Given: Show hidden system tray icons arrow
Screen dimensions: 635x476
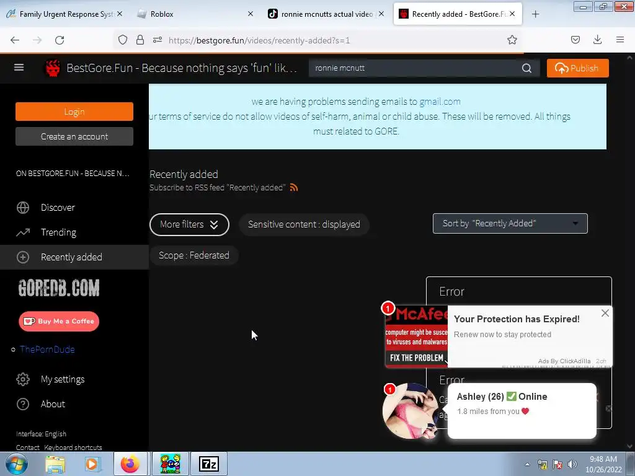Looking at the screenshot, I should (x=527, y=464).
